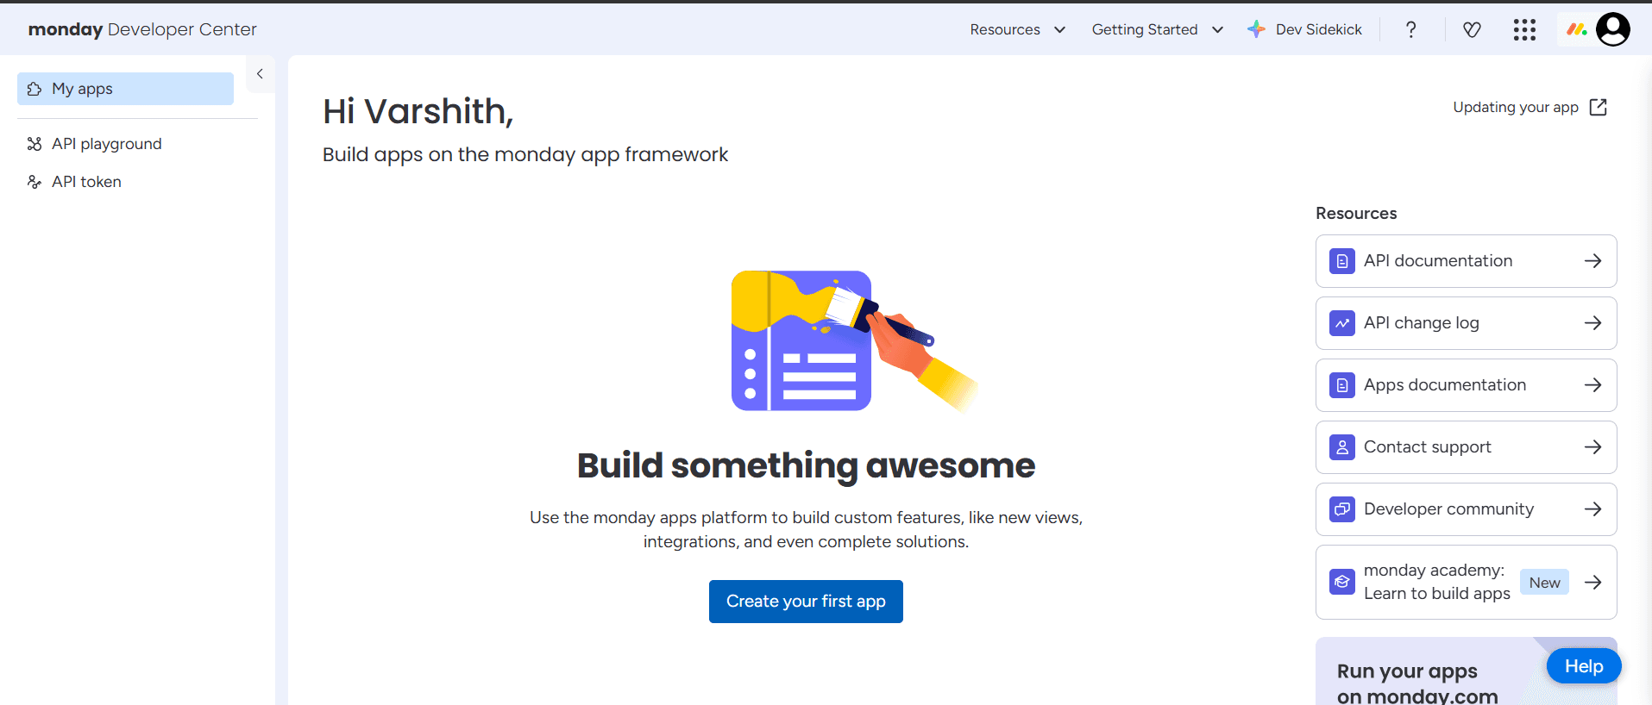Open monday academy Learn to build apps
The height and width of the screenshot is (705, 1652).
pyautogui.click(x=1466, y=582)
